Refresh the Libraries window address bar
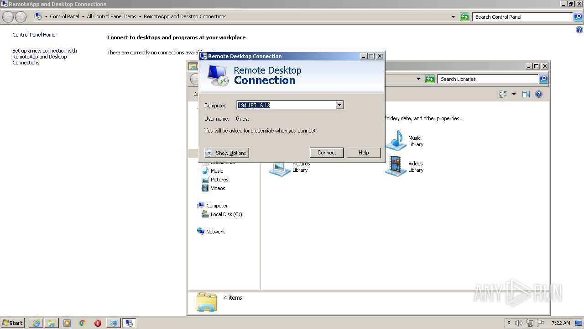The image size is (584, 329). [x=430, y=79]
